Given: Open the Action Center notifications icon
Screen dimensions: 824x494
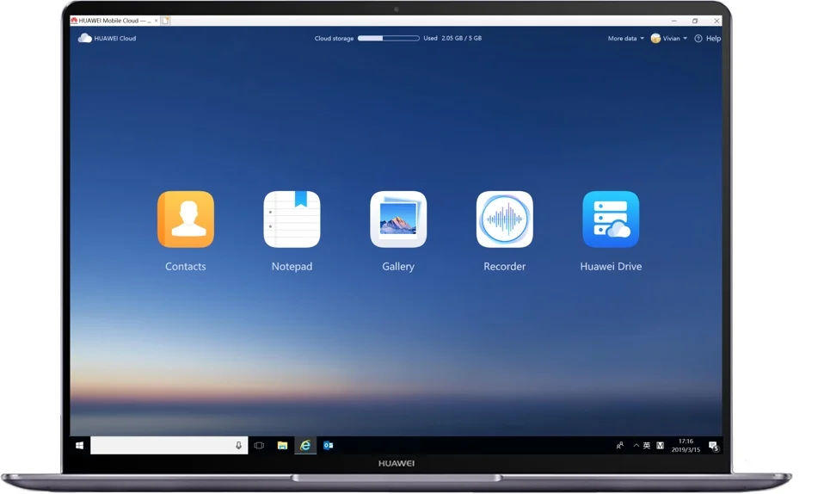Looking at the screenshot, I should 713,446.
